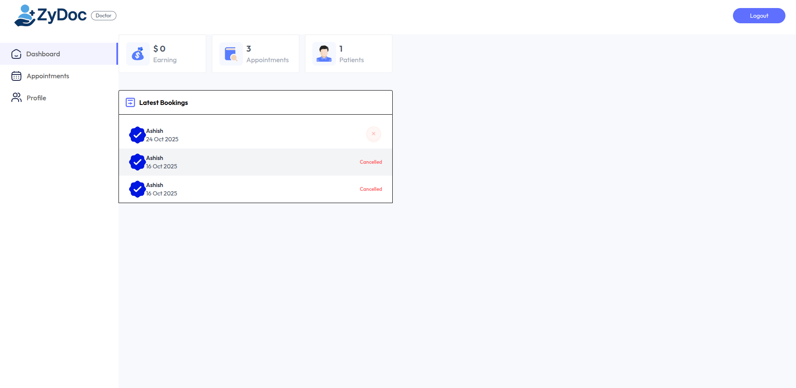Click the Doctor role badge
This screenshot has width=796, height=388.
pyautogui.click(x=104, y=16)
